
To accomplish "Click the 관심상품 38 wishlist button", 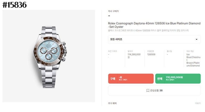I will (x=154, y=90).
